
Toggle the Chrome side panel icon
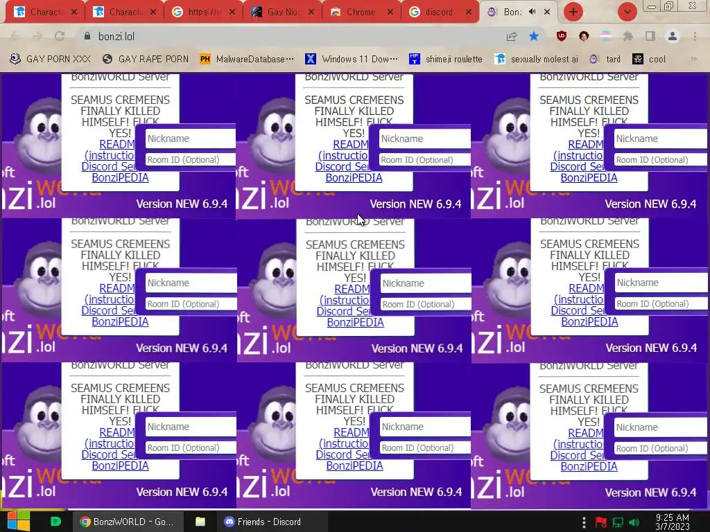pyautogui.click(x=650, y=36)
